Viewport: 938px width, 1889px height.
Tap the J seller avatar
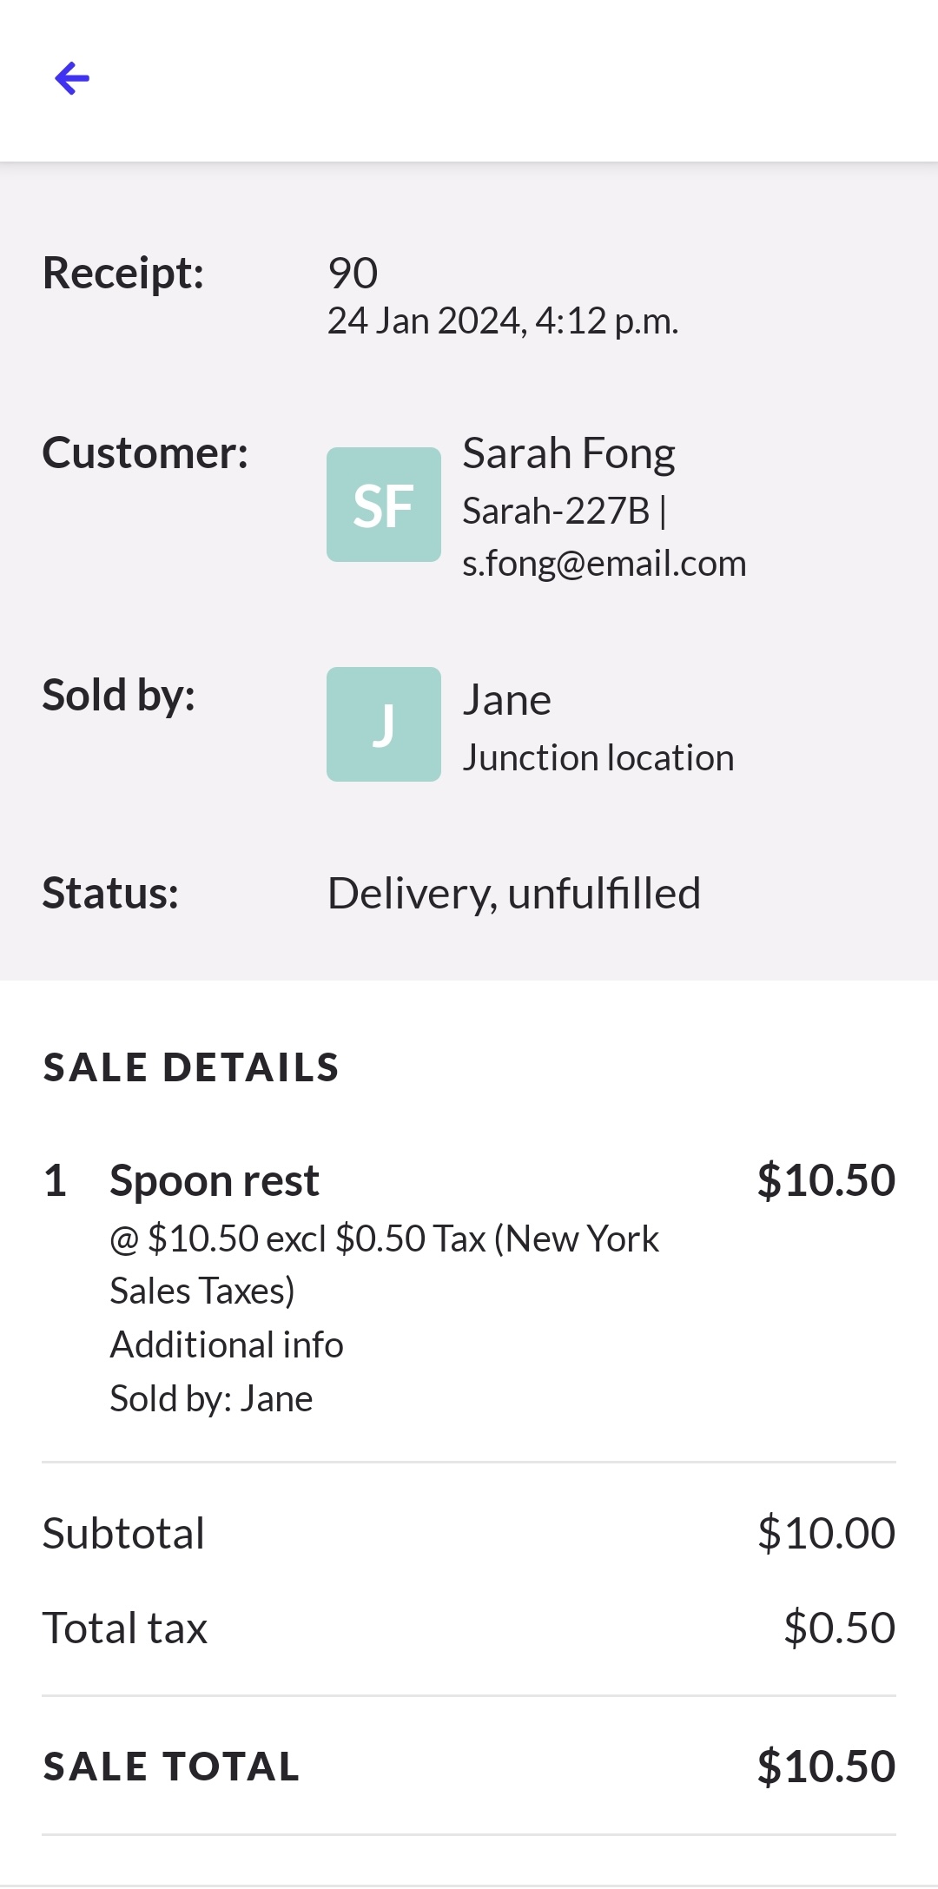[x=383, y=724]
